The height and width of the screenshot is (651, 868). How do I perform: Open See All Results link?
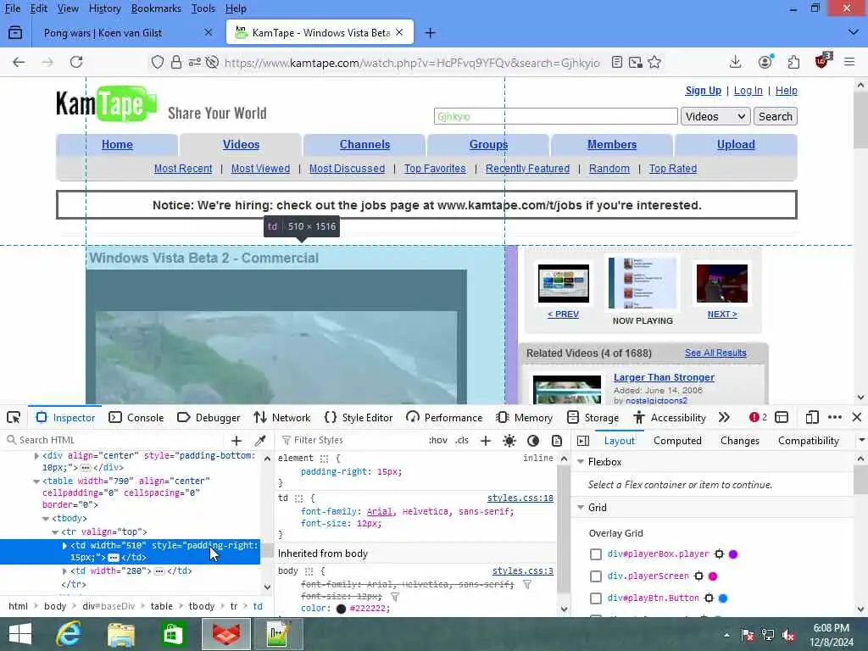pos(715,353)
